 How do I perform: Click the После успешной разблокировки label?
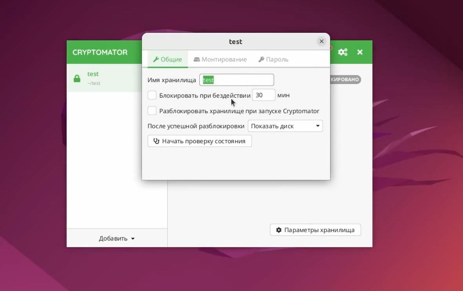point(196,126)
